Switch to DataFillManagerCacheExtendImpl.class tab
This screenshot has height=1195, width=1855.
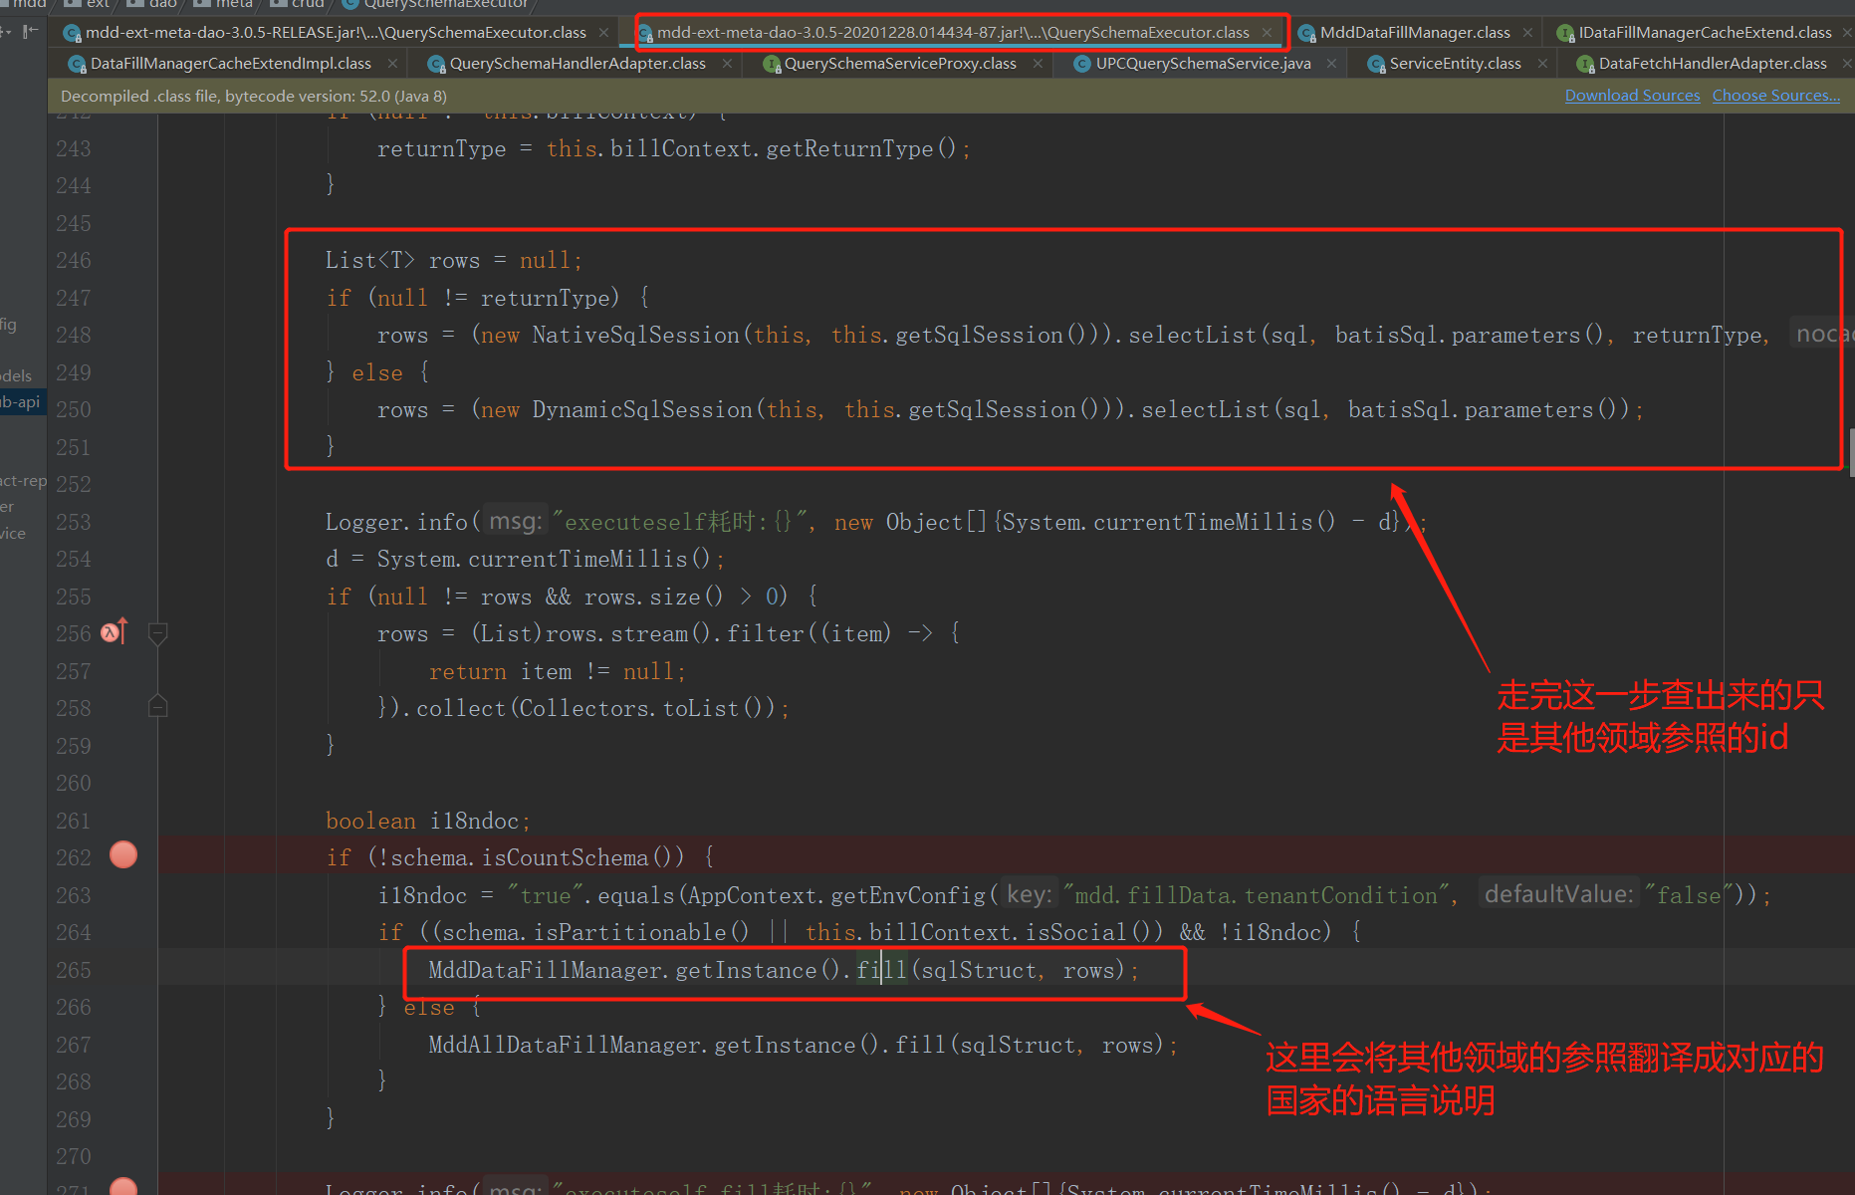point(230,64)
